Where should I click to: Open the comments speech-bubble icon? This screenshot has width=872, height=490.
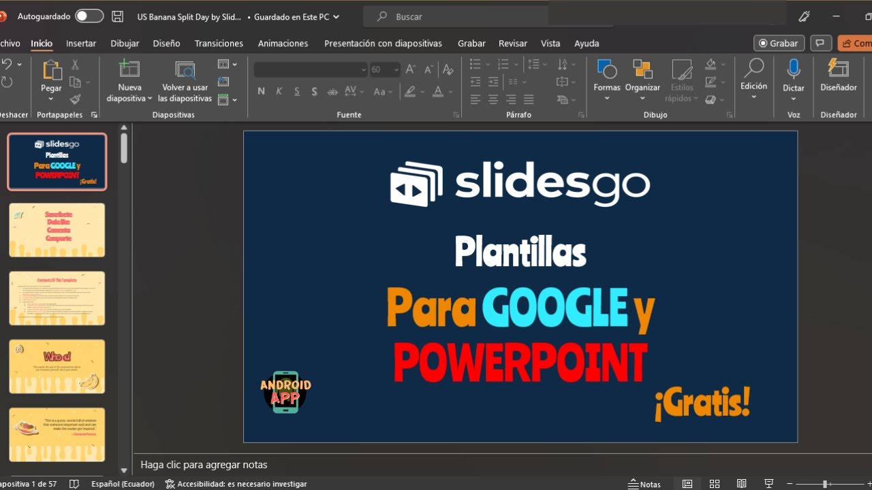pos(821,43)
